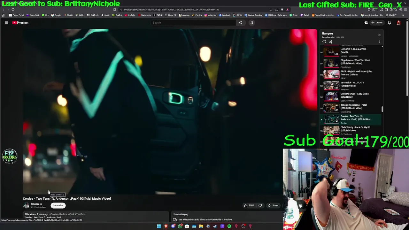Viewport: 409px width, 230px height.
Task: Open the Brave Shields icon in address bar
Action: [282, 10]
